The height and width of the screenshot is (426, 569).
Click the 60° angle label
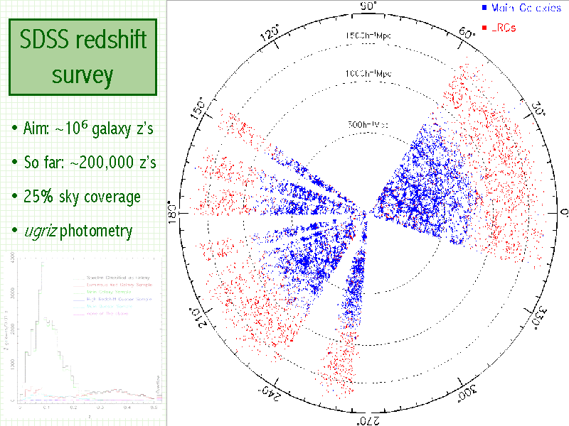pyautogui.click(x=467, y=33)
